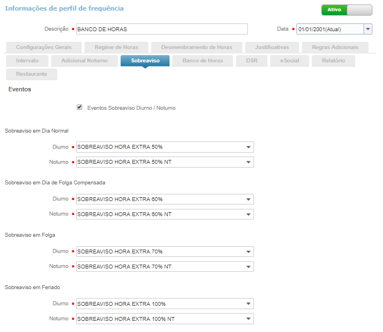Expand Folga Compensada Noturno dropdown

pyautogui.click(x=247, y=214)
